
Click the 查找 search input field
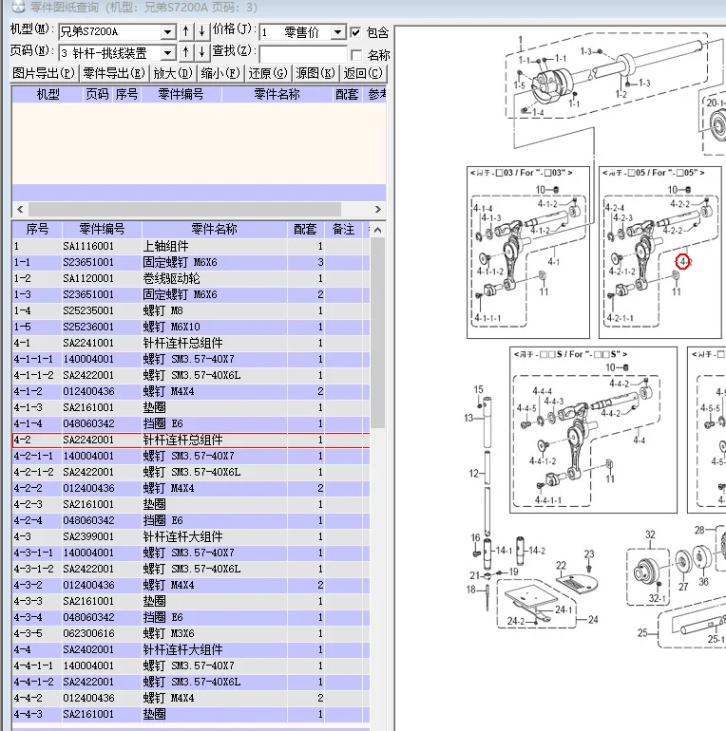303,53
